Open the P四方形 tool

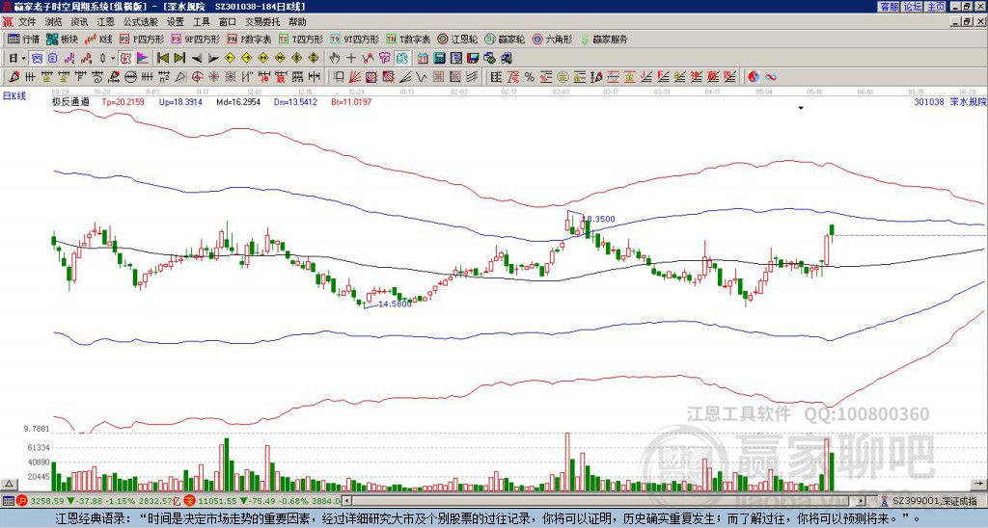pyautogui.click(x=141, y=39)
